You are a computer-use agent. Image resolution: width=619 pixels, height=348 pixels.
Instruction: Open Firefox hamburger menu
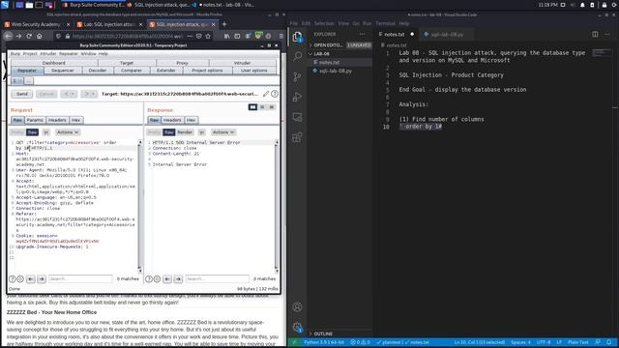pyautogui.click(x=281, y=36)
